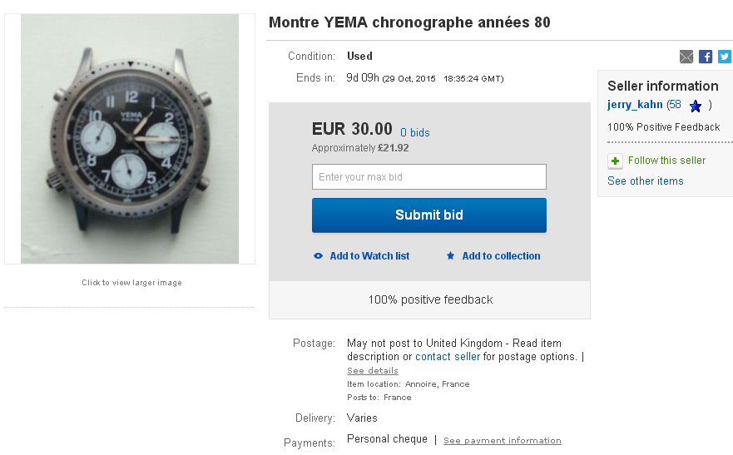Viewport: 733px width, 455px height.
Task: Open seller jerry_kahn's profile link
Action: 635,105
